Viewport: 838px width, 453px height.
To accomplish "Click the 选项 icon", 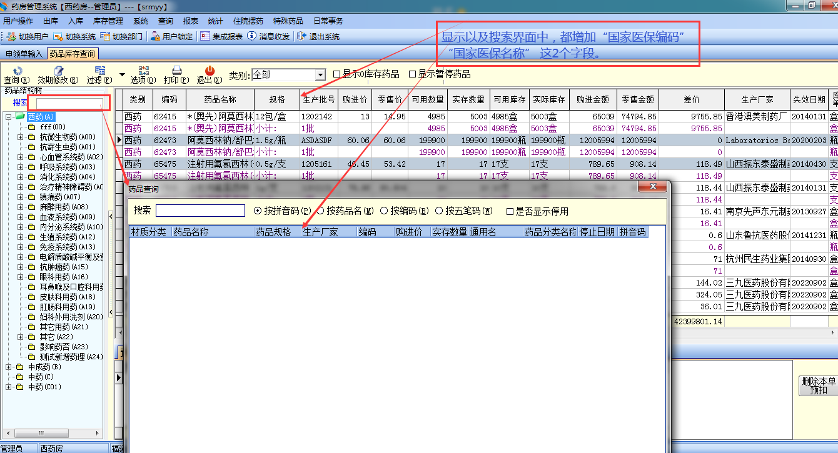I will (x=143, y=71).
